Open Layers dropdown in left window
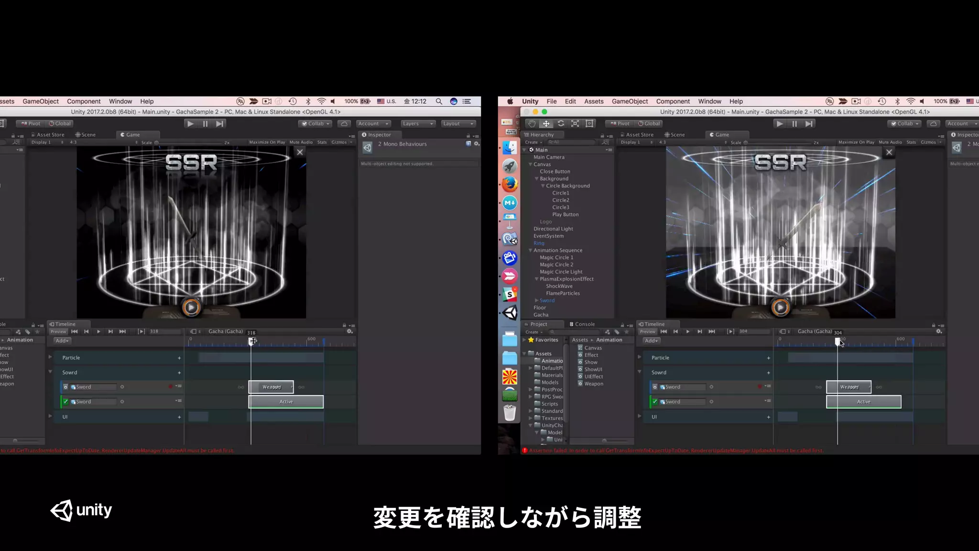The image size is (979, 551). [x=418, y=123]
